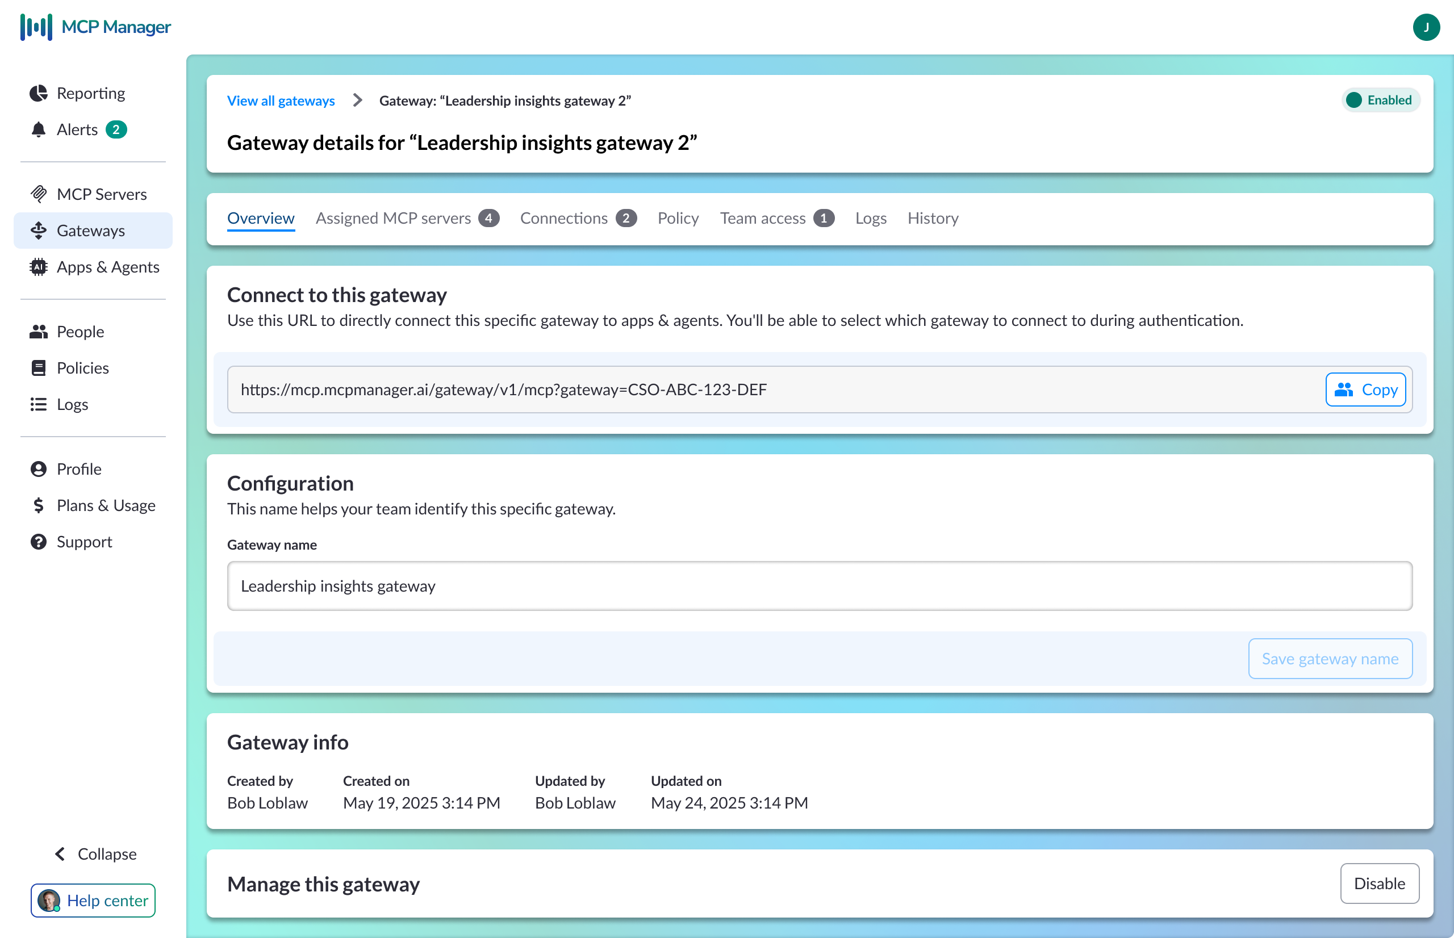This screenshot has width=1454, height=938.
Task: Collapse the sidebar navigation
Action: pos(95,854)
